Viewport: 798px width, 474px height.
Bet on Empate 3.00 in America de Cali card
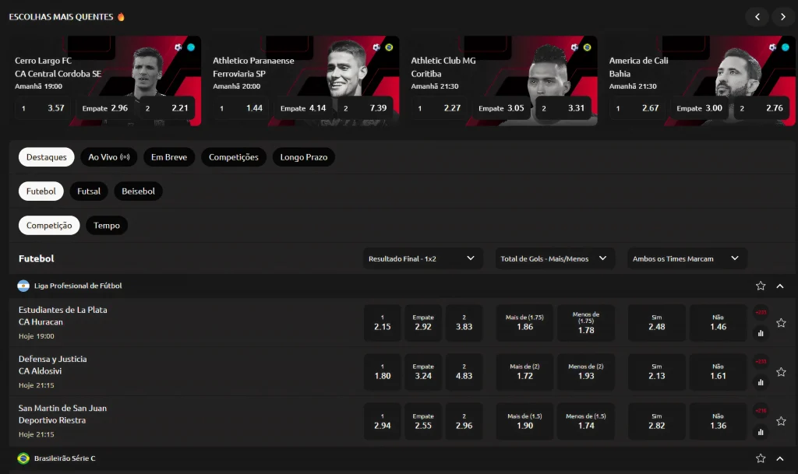point(700,108)
